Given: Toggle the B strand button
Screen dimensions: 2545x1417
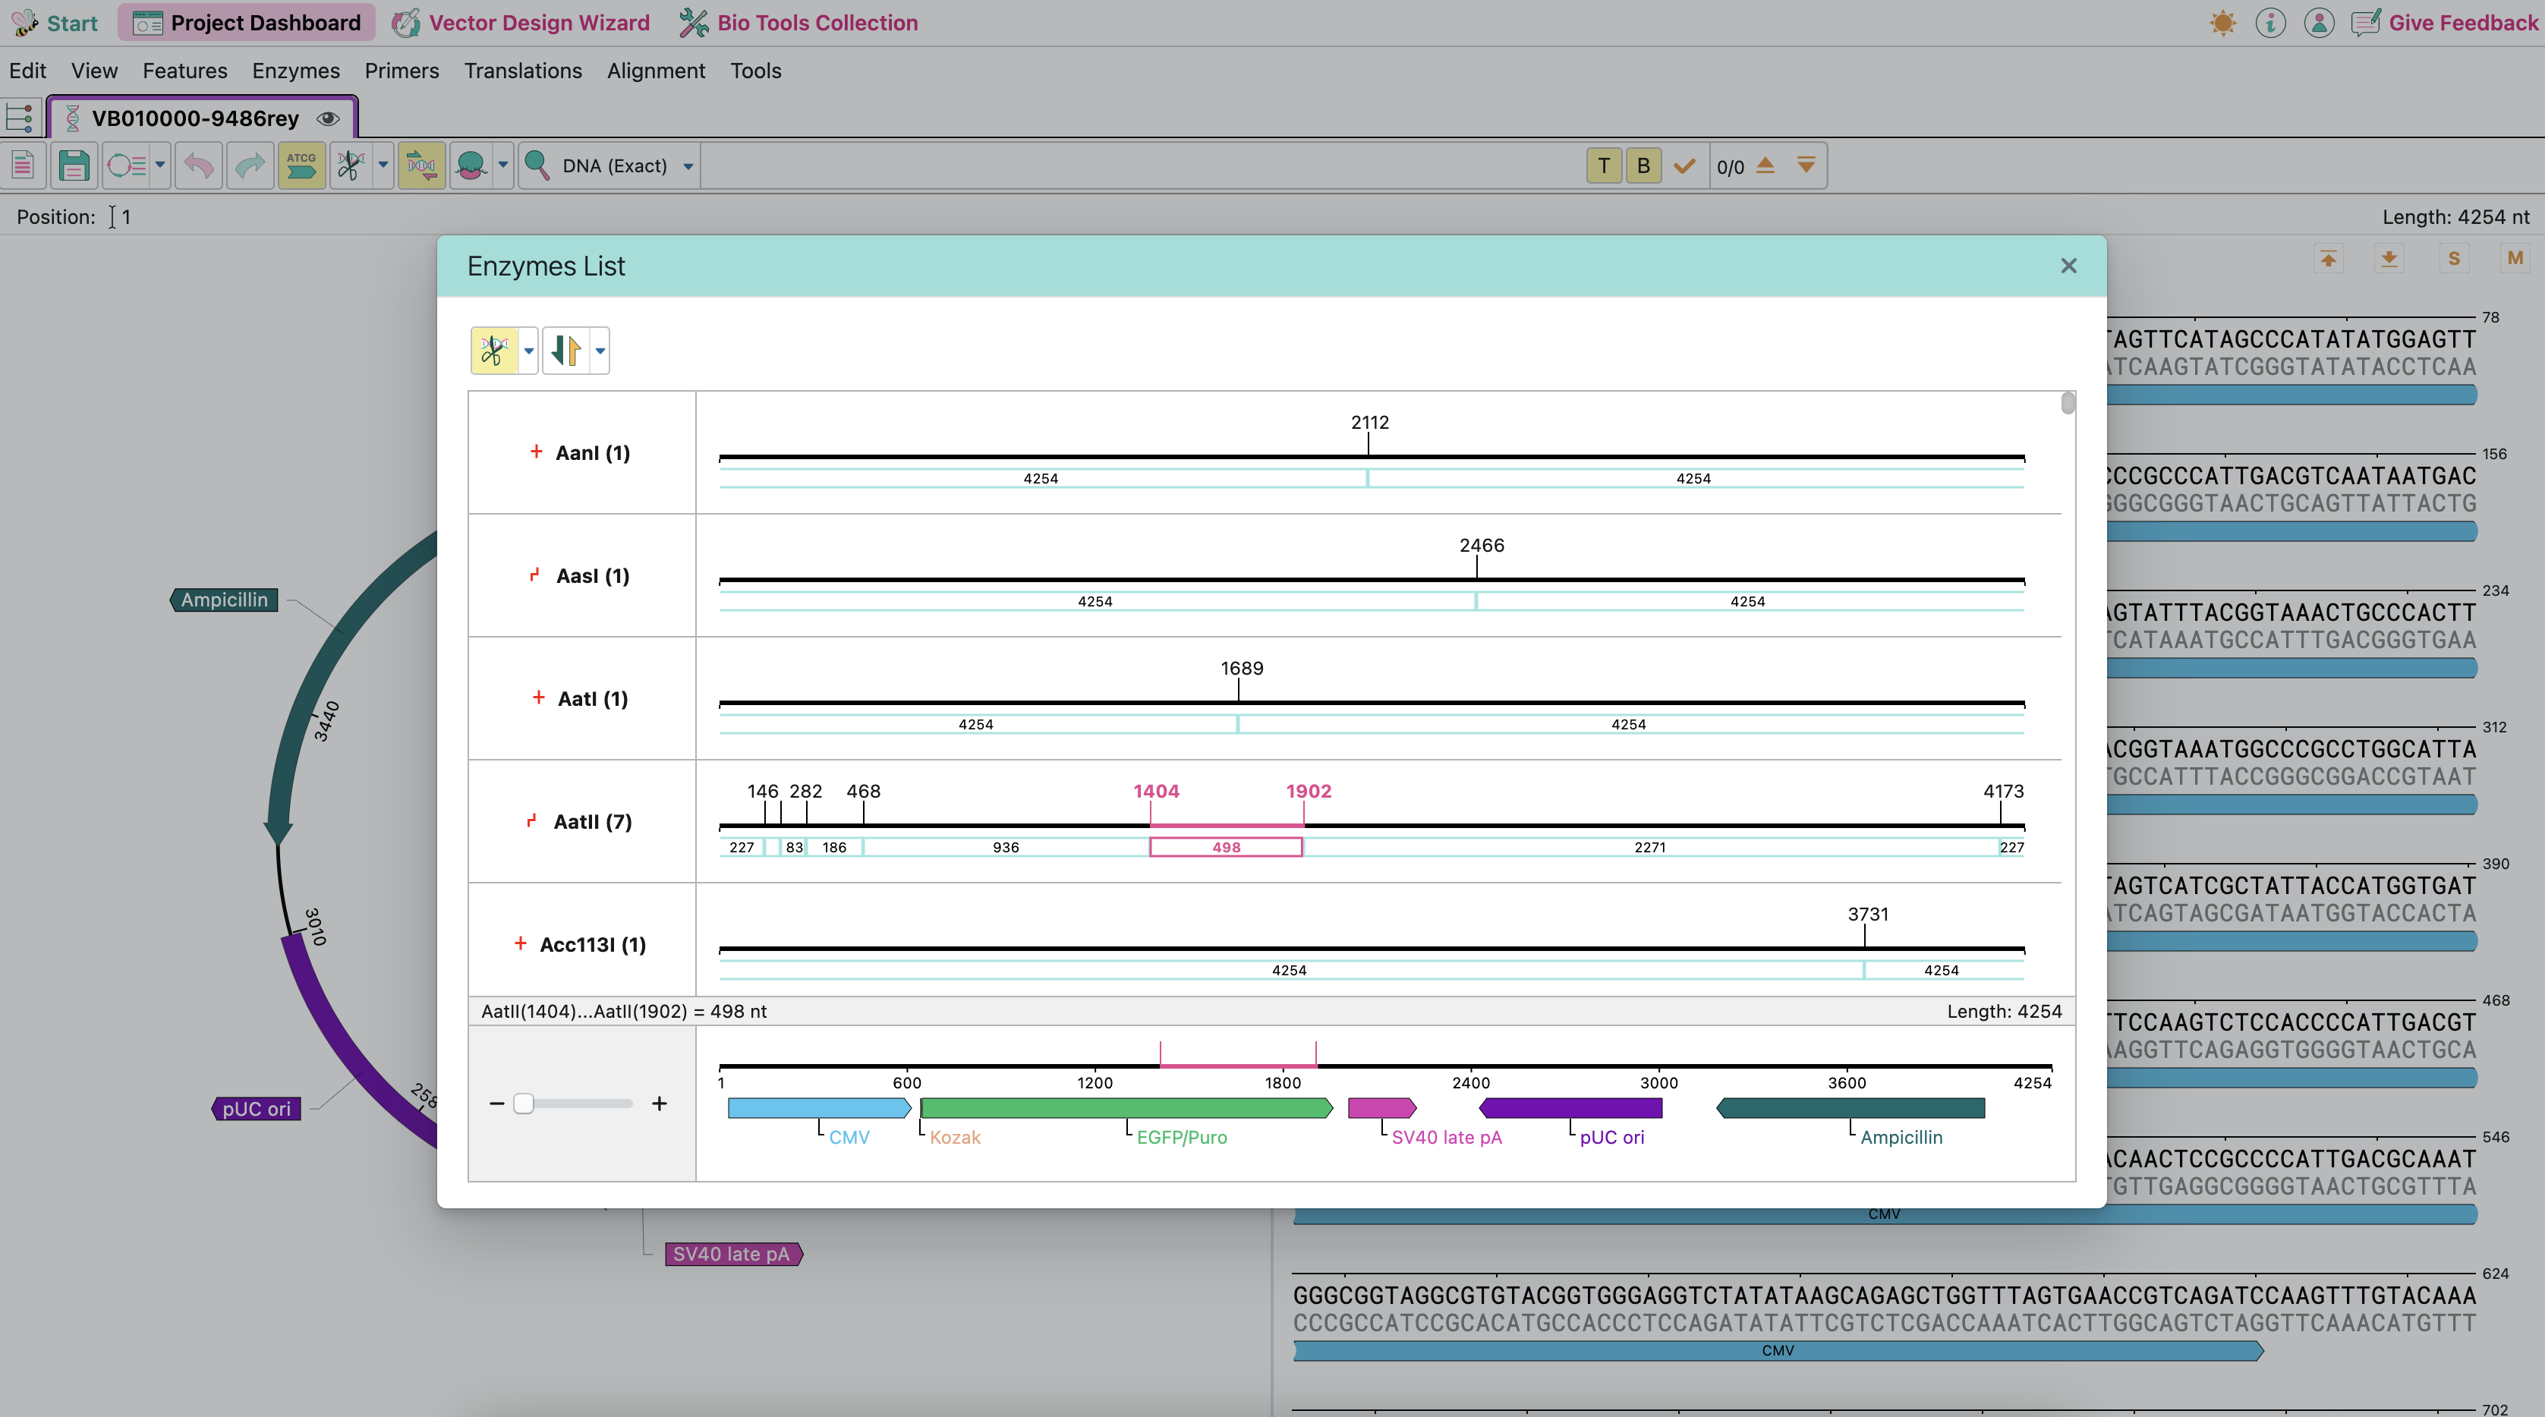Looking at the screenshot, I should tap(1643, 166).
